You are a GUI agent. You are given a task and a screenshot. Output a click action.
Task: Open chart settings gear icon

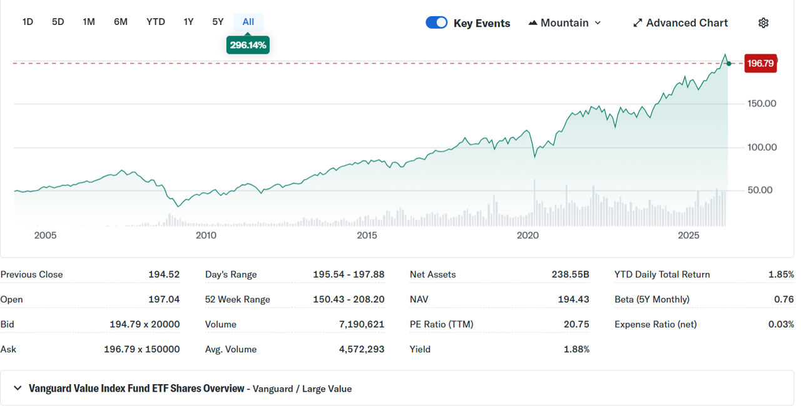[763, 23]
